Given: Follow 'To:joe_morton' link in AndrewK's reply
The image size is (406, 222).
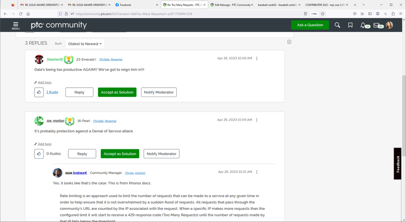Looking at the screenshot, I should pyautogui.click(x=135, y=173).
